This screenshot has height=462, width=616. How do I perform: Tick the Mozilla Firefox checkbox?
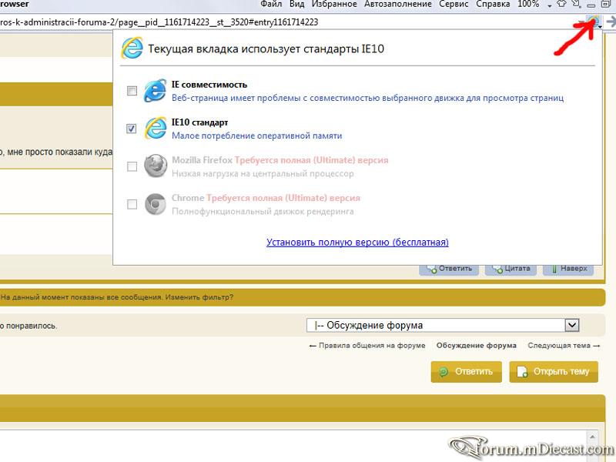[x=132, y=166]
